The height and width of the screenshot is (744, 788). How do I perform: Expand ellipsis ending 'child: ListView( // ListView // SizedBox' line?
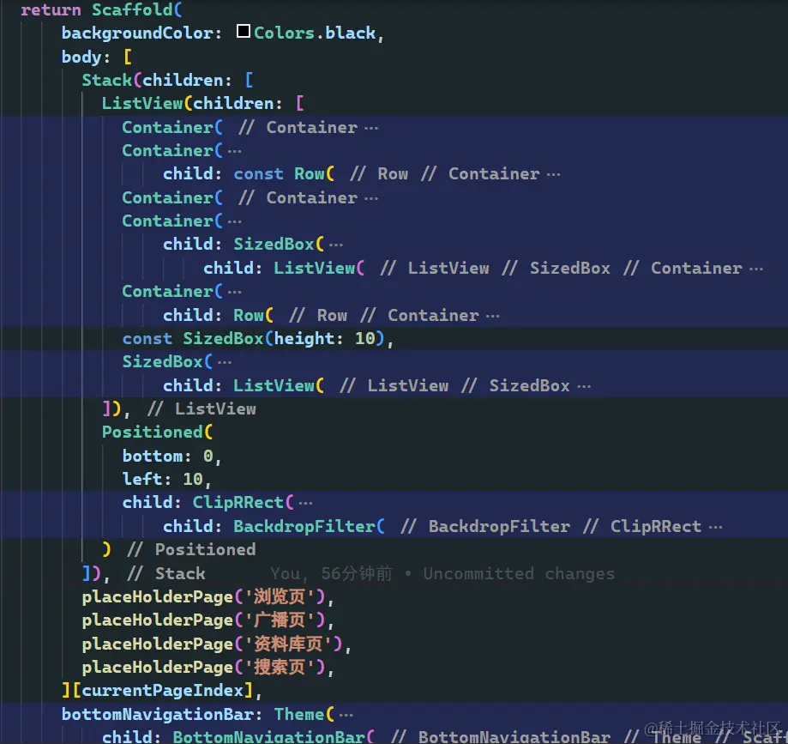584,387
